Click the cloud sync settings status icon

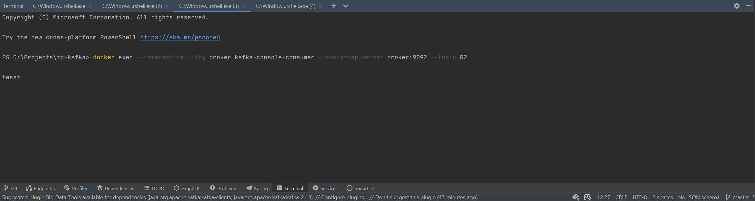coord(576,197)
